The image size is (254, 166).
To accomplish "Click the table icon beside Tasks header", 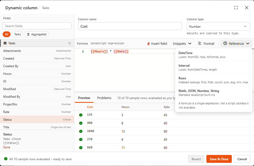I will 5,43.
